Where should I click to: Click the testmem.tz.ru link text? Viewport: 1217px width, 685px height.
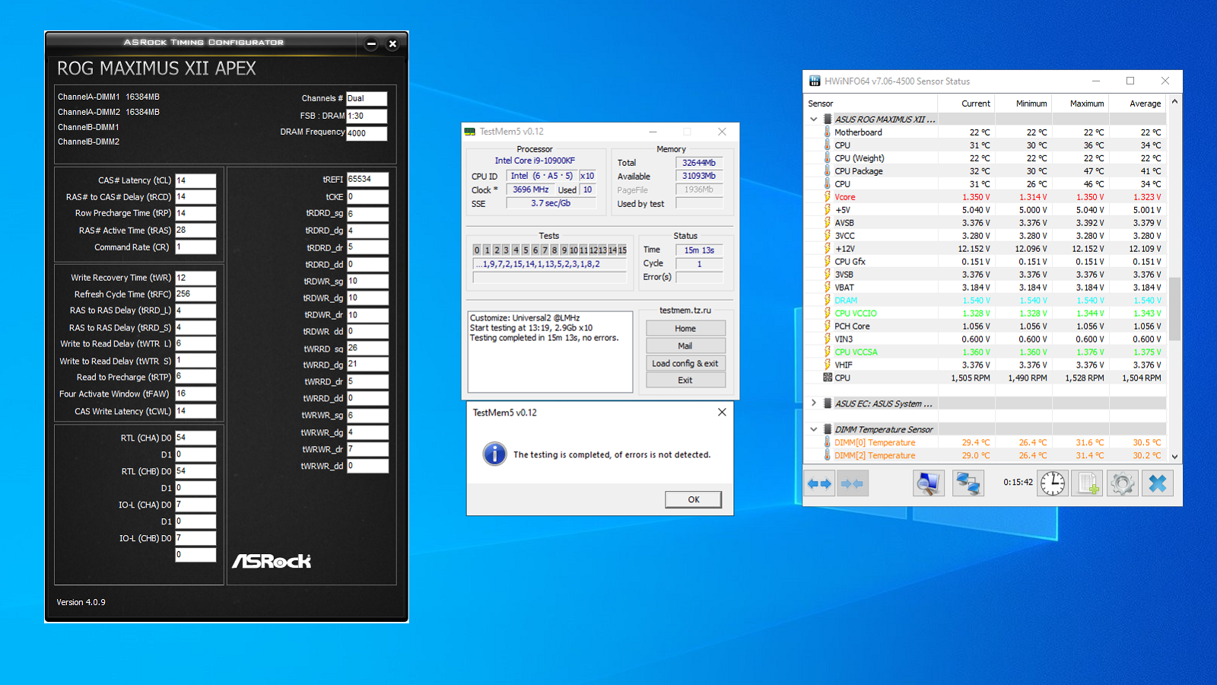(x=685, y=311)
